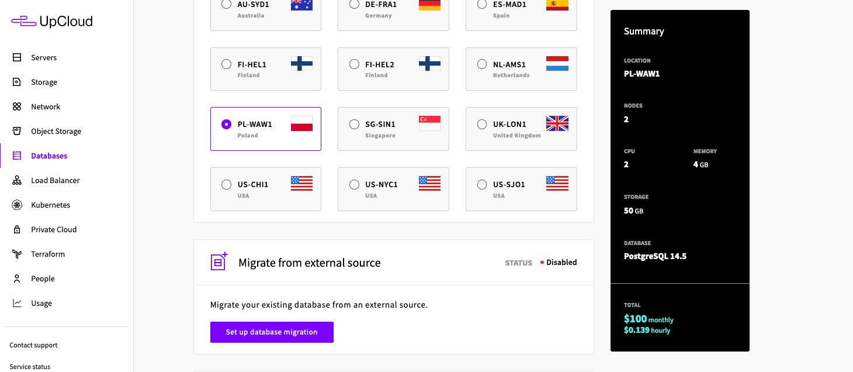Click the Private Cloud lock icon

point(17,229)
